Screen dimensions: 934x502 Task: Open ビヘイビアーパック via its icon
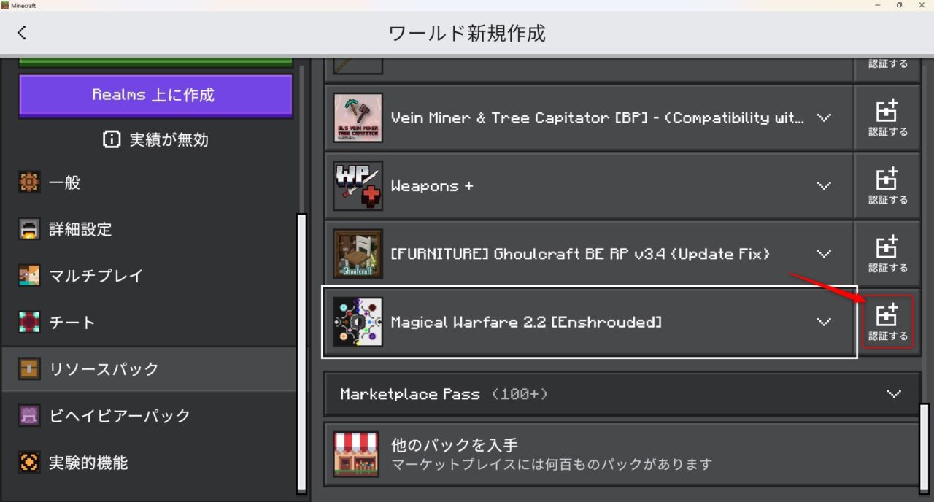tap(28, 415)
